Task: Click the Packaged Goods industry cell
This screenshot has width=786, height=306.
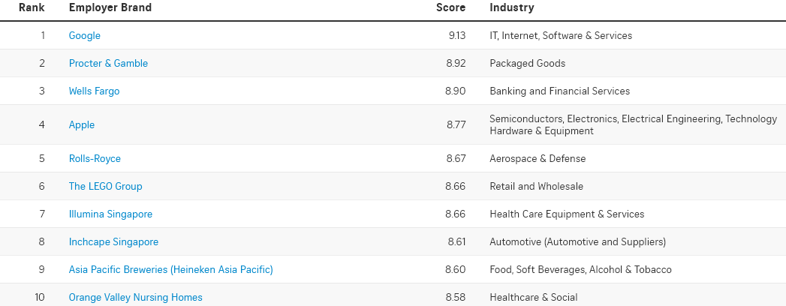Action: click(527, 63)
